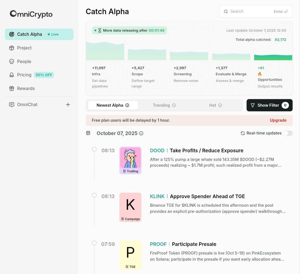Add new OmniChat with plus icon

68,104
